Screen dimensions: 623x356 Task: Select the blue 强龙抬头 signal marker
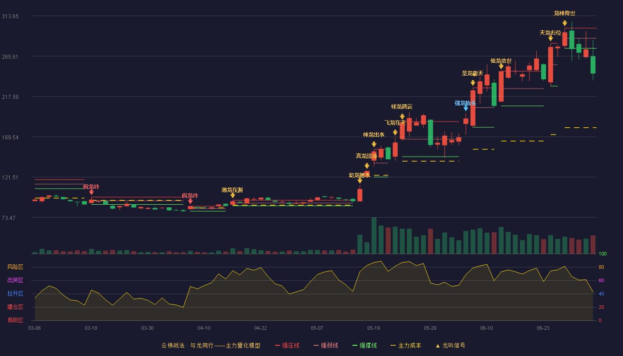[465, 108]
